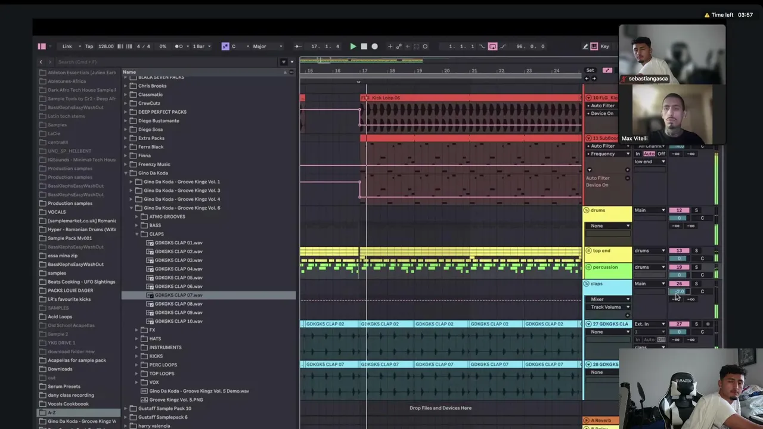
Task: Toggle the pink automation mode button beside Set
Action: point(607,70)
